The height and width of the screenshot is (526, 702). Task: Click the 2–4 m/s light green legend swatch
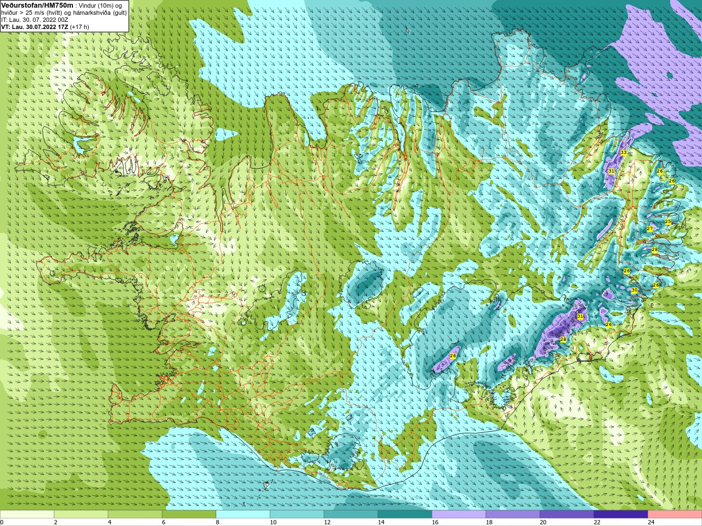81,514
